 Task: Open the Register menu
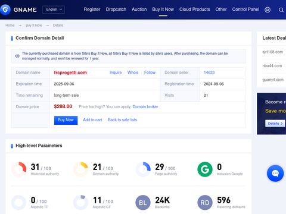point(92,10)
